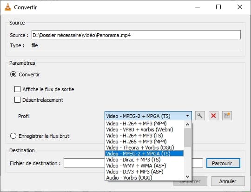Viewport: 251px width, 192px height.
Task: Select Video - Theora + Vorbis (OGG)
Action: click(144, 148)
